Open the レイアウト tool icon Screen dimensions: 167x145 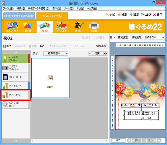pos(12,27)
